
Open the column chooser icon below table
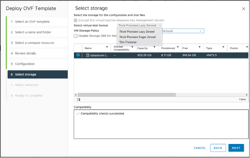[x=78, y=99]
